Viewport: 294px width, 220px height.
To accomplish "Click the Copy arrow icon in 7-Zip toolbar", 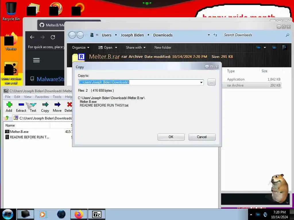I will click(45, 107).
